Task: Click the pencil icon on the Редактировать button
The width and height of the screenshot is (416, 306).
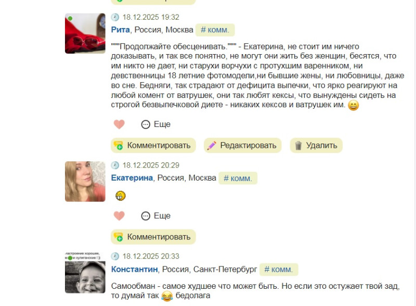Action: (212, 146)
